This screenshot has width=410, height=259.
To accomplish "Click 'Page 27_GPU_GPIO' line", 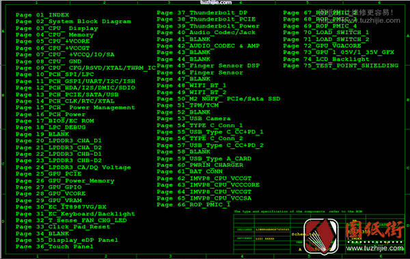I will (x=49, y=187).
